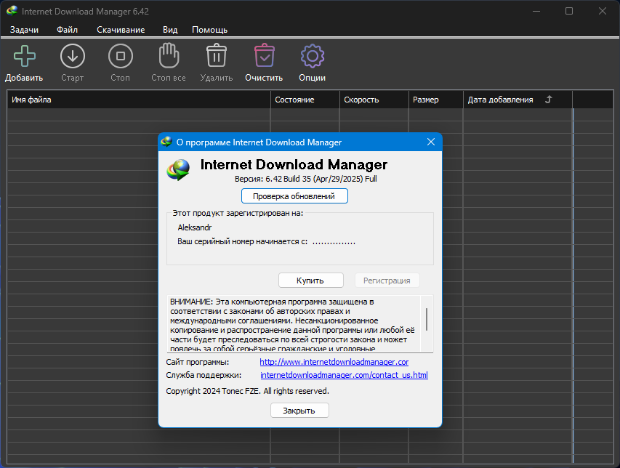Open the internetdownloadmanager.com website link
The width and height of the screenshot is (620, 468).
pyautogui.click(x=334, y=362)
